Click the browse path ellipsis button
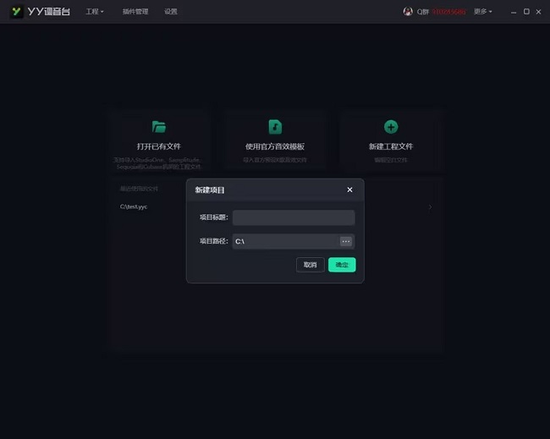The height and width of the screenshot is (439, 550). [x=346, y=241]
